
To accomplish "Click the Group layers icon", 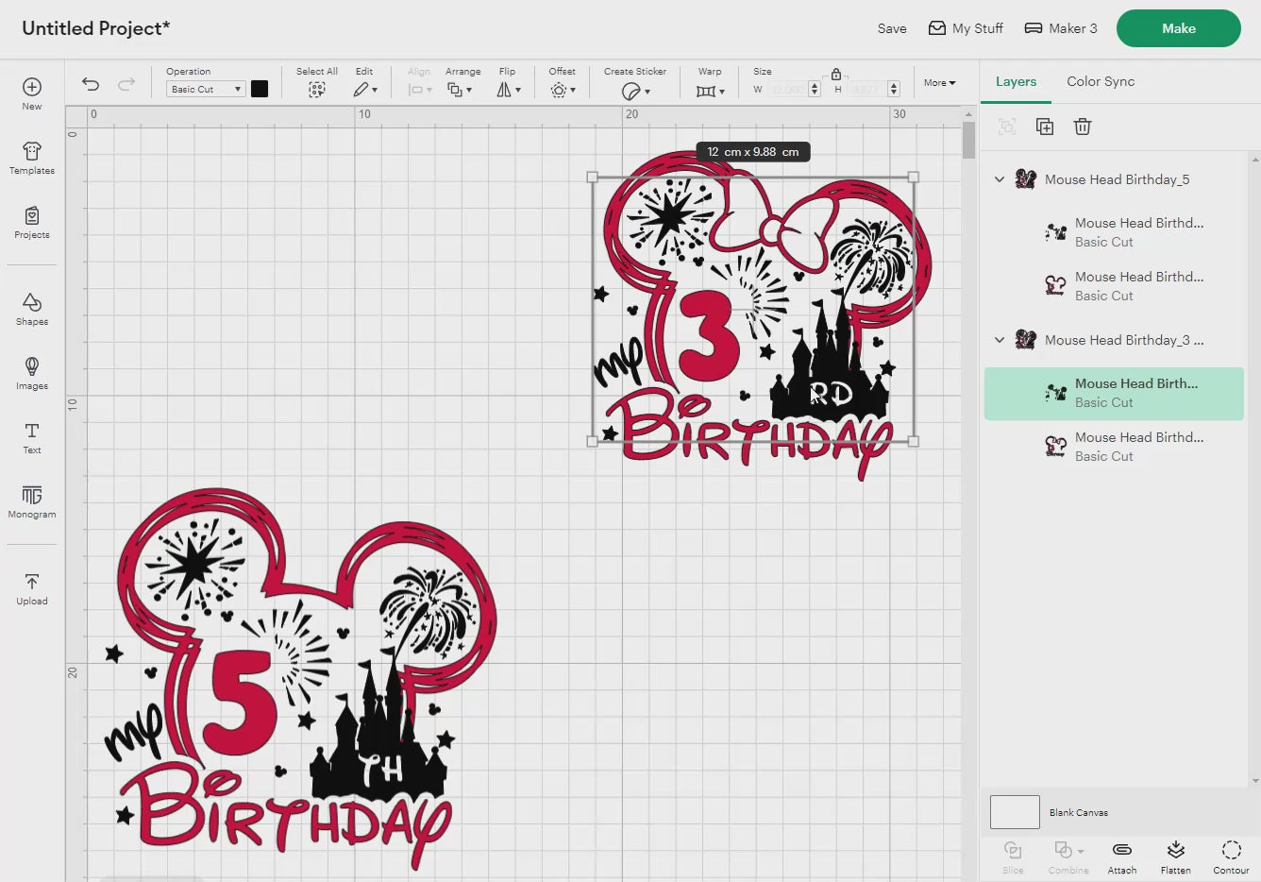I will pyautogui.click(x=1007, y=127).
